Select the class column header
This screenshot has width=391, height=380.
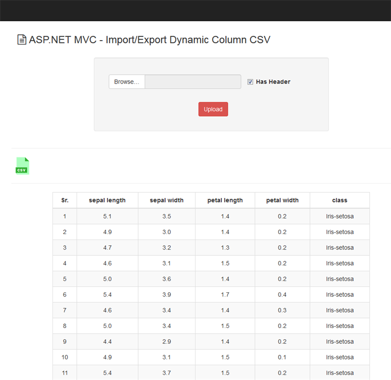pyautogui.click(x=340, y=200)
